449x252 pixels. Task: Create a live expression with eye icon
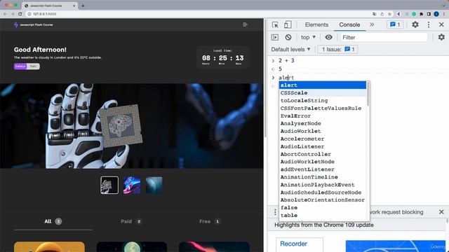point(328,37)
